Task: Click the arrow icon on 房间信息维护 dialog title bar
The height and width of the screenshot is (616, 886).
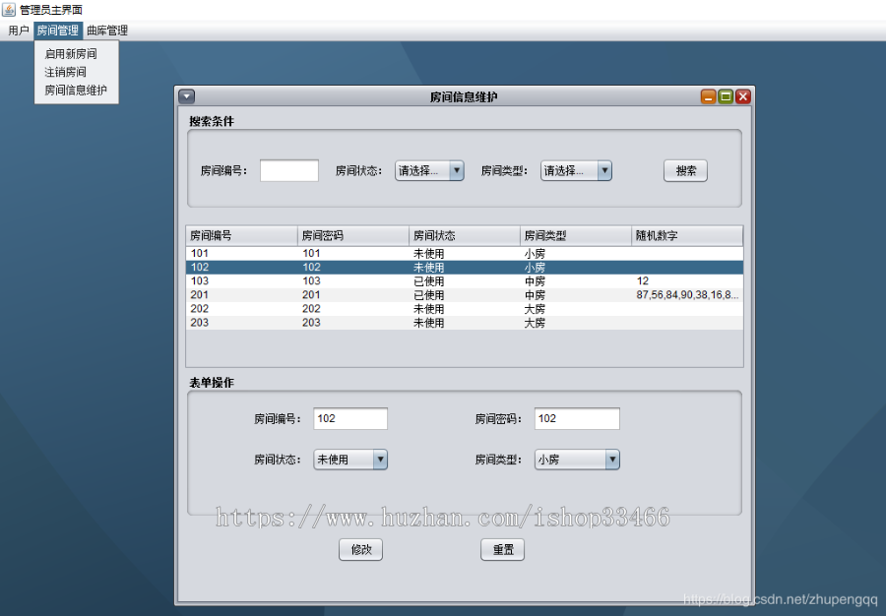Action: point(187,95)
